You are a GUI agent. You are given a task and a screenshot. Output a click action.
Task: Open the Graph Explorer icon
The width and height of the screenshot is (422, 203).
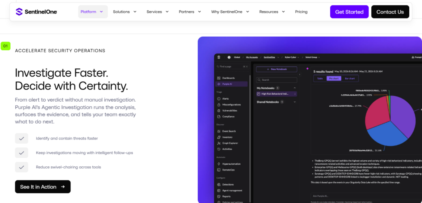(x=219, y=143)
